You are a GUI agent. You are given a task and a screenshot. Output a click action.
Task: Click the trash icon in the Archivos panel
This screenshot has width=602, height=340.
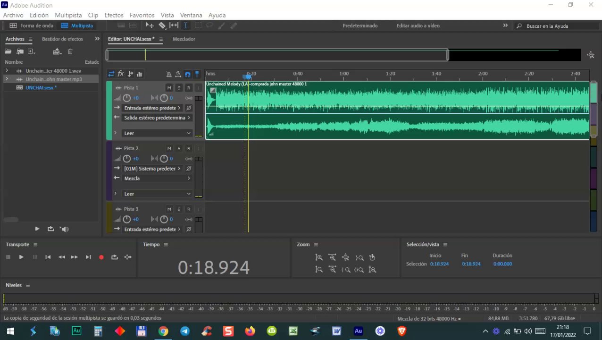70,51
